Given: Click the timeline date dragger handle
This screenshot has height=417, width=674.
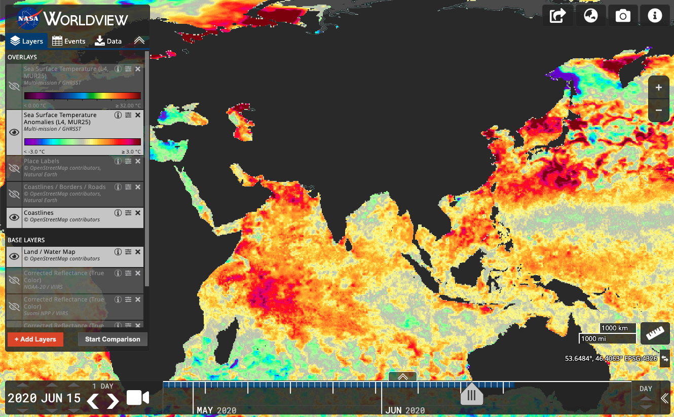Looking at the screenshot, I should [472, 395].
